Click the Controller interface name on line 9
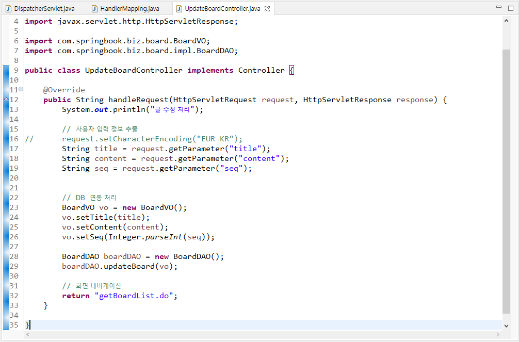 (x=262, y=70)
